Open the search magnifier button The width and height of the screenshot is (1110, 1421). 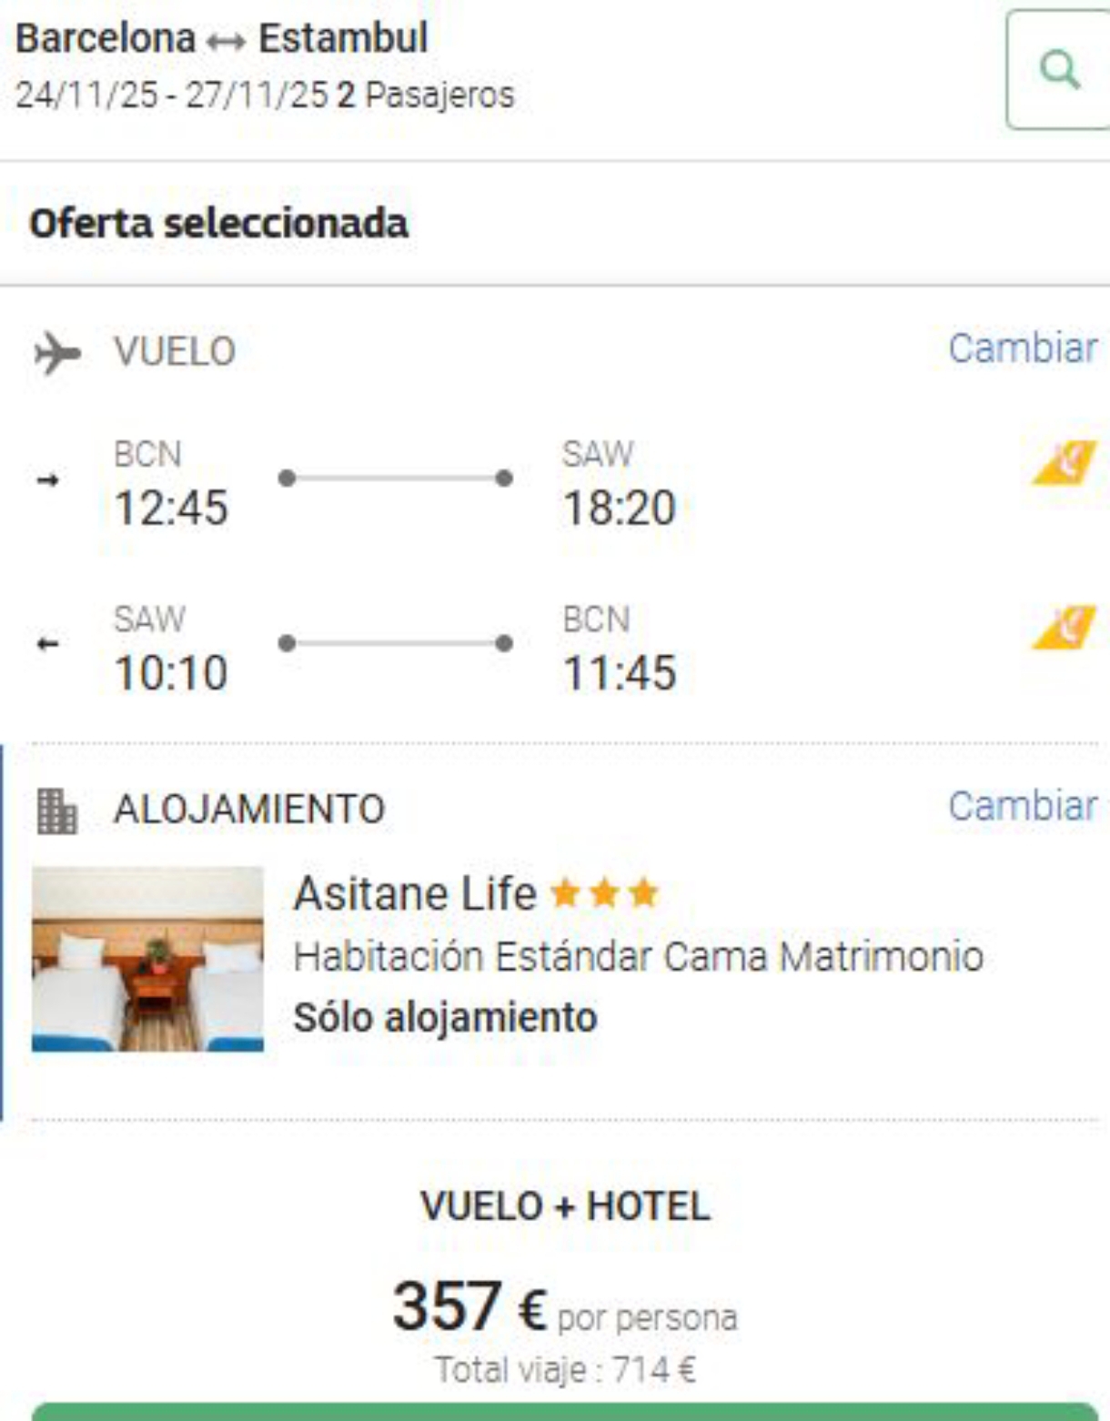(x=1060, y=70)
